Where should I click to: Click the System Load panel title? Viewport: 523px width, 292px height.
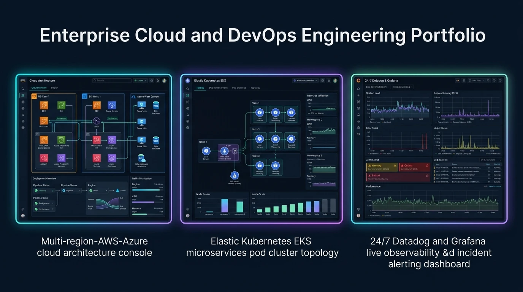click(373, 93)
